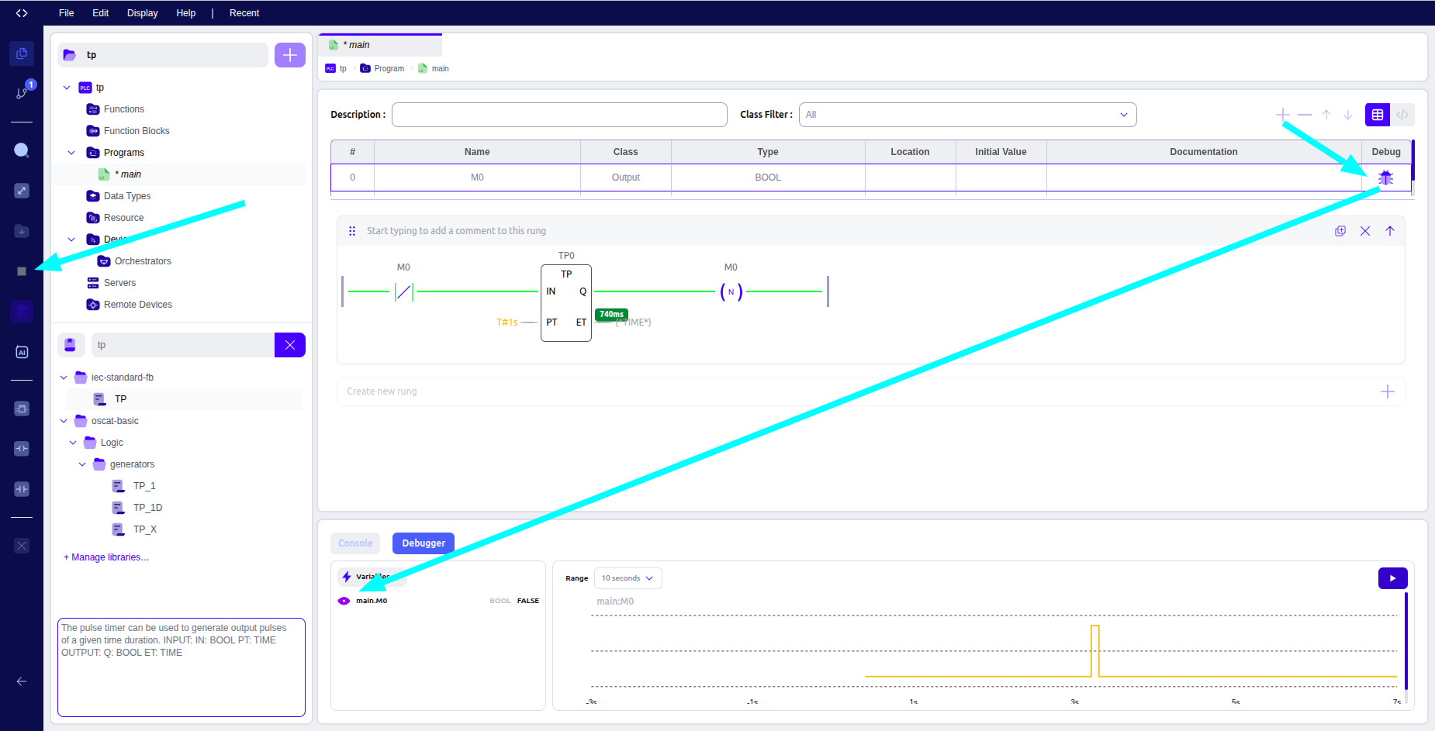
Task: Move rung up with arrow icon
Action: (x=1390, y=231)
